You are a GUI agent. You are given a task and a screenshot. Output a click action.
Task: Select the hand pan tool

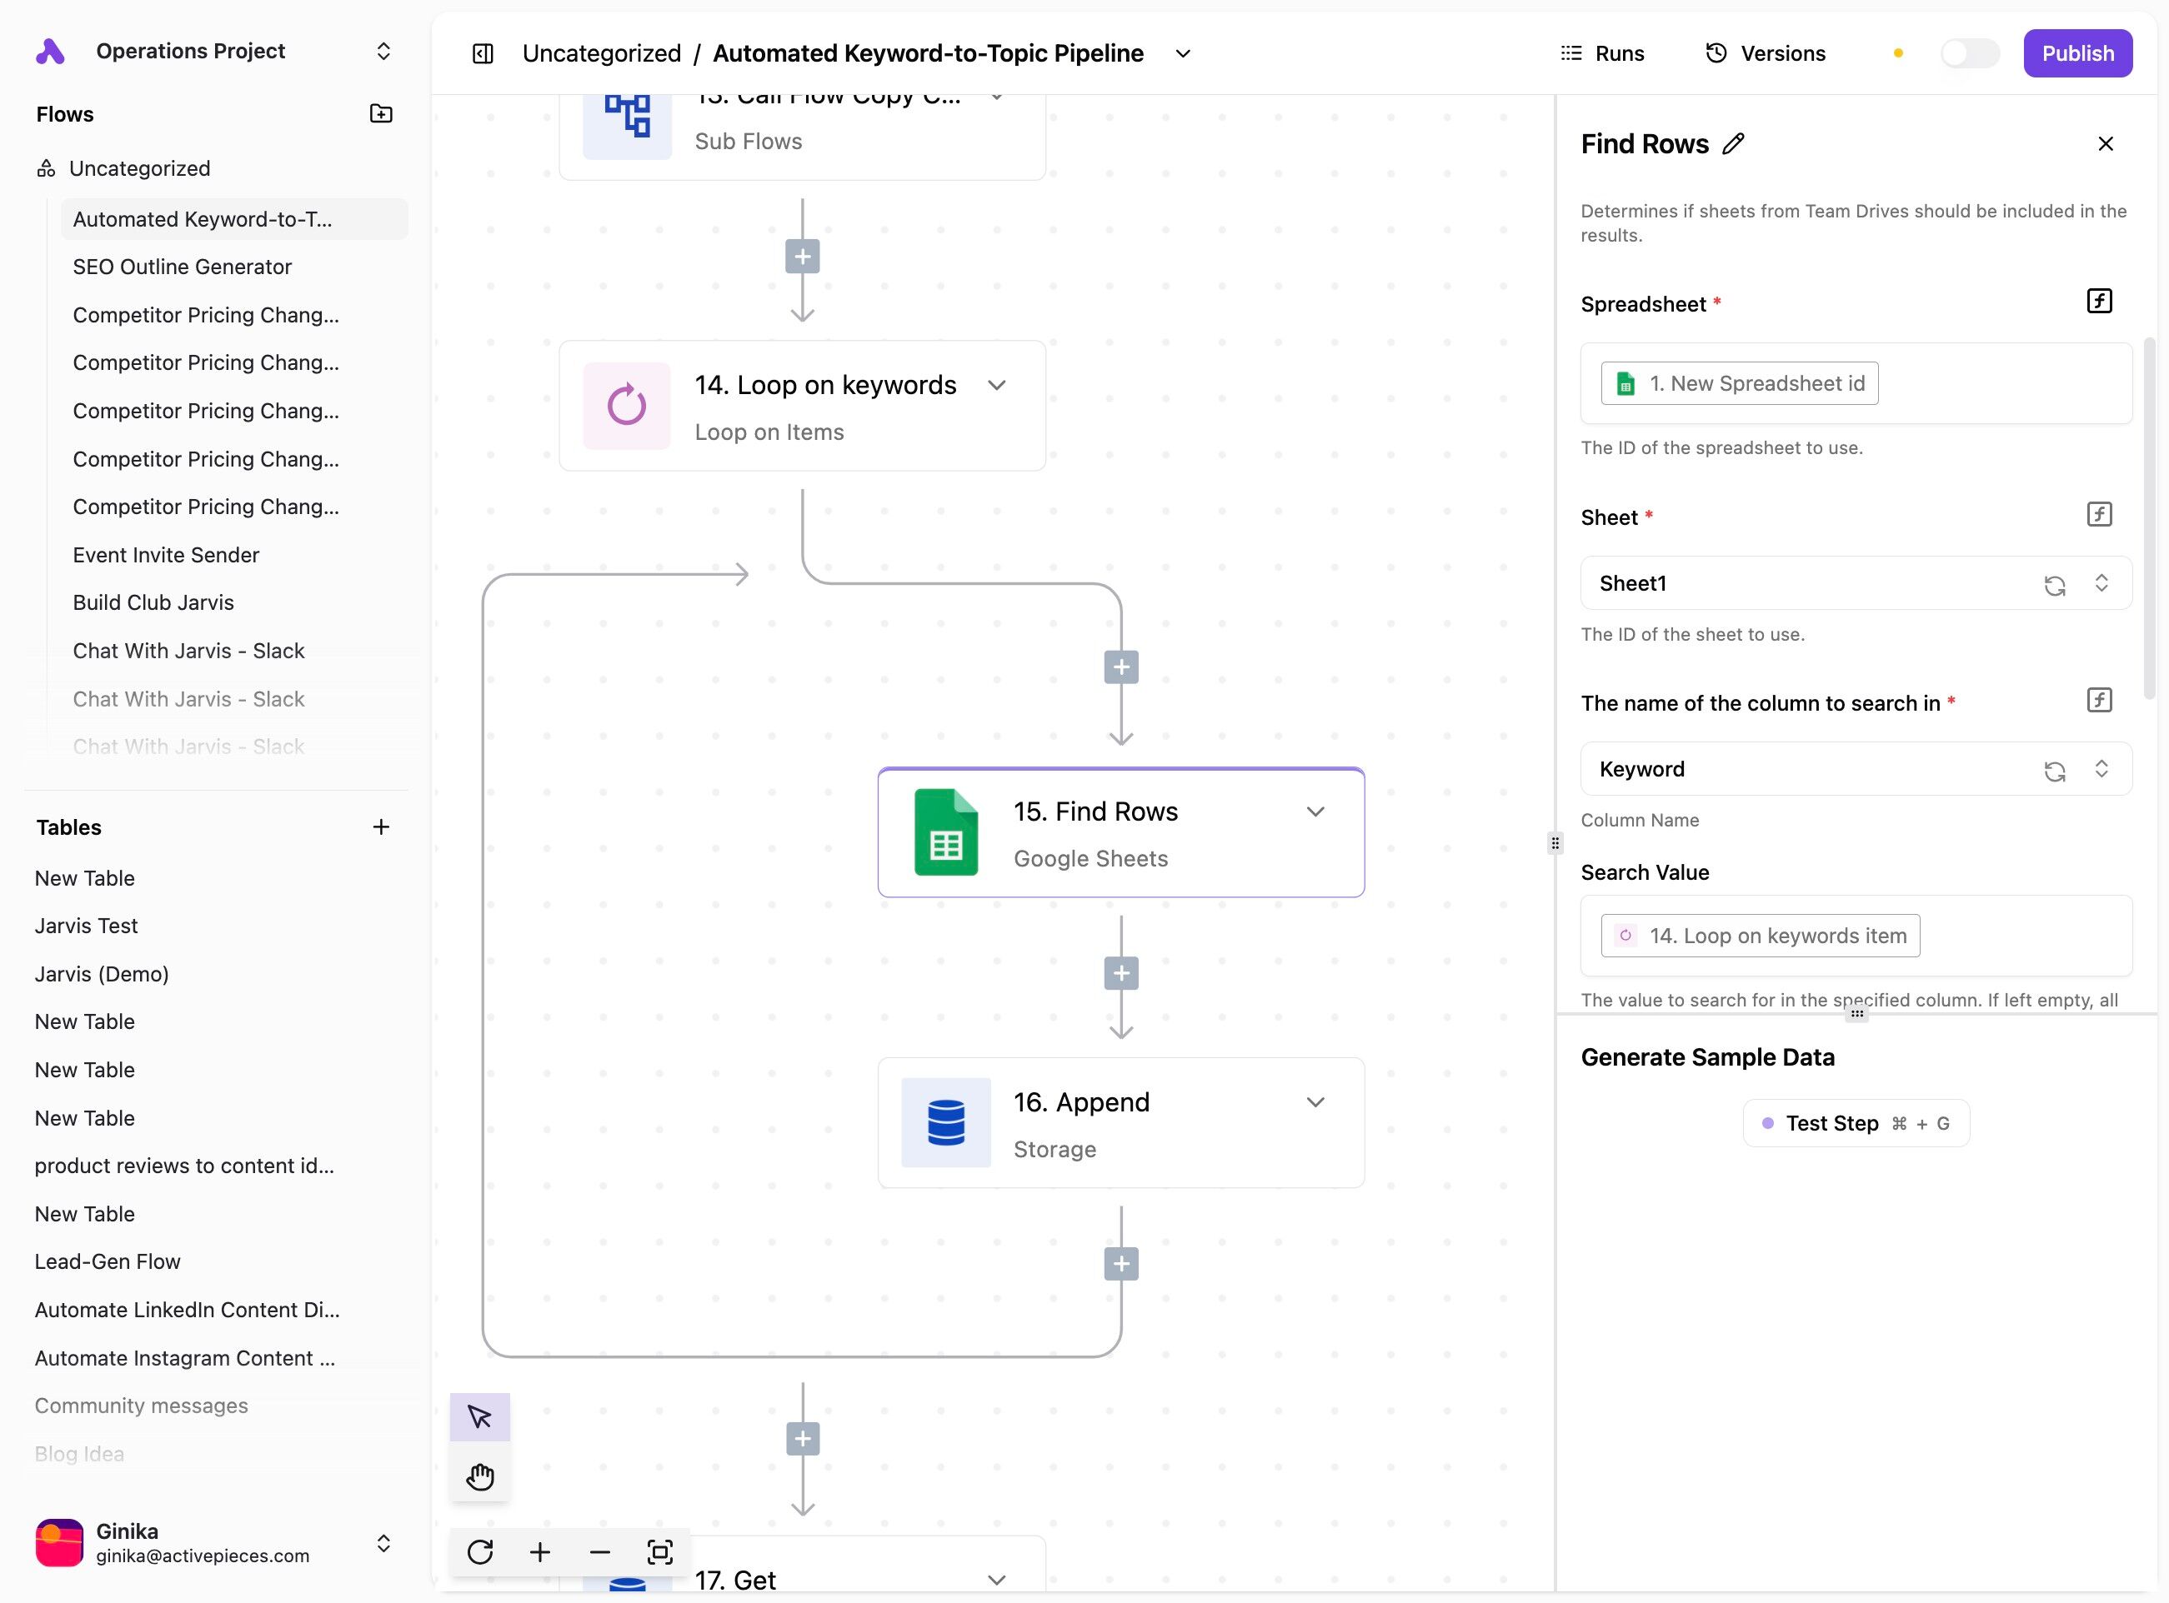click(479, 1477)
